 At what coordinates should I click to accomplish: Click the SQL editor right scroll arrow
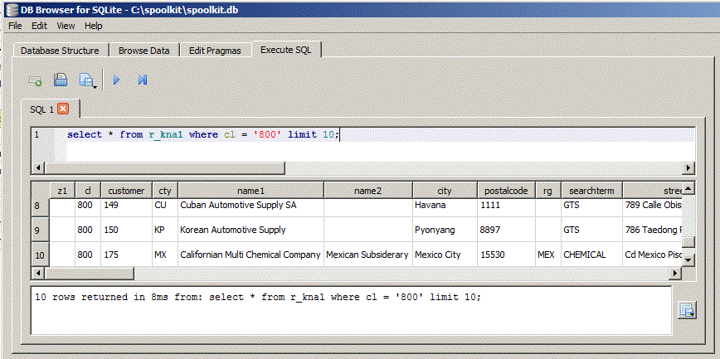click(x=688, y=168)
